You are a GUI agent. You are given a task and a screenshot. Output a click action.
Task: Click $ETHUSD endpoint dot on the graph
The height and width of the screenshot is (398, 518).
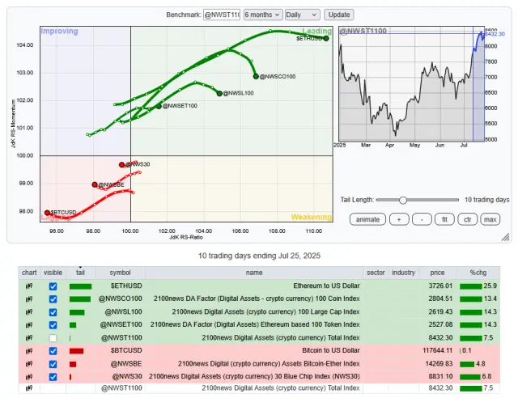tap(326, 38)
